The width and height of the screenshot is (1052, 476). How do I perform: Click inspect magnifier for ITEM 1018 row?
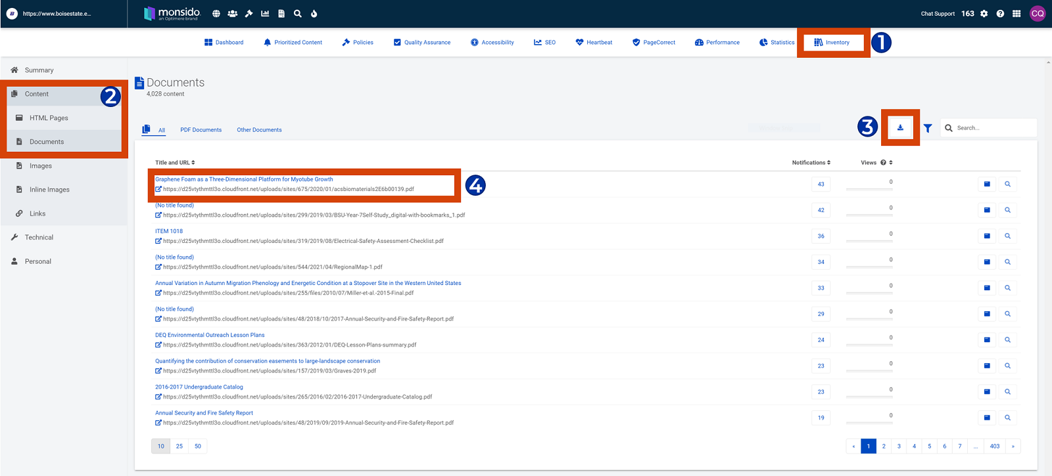[x=1007, y=236]
